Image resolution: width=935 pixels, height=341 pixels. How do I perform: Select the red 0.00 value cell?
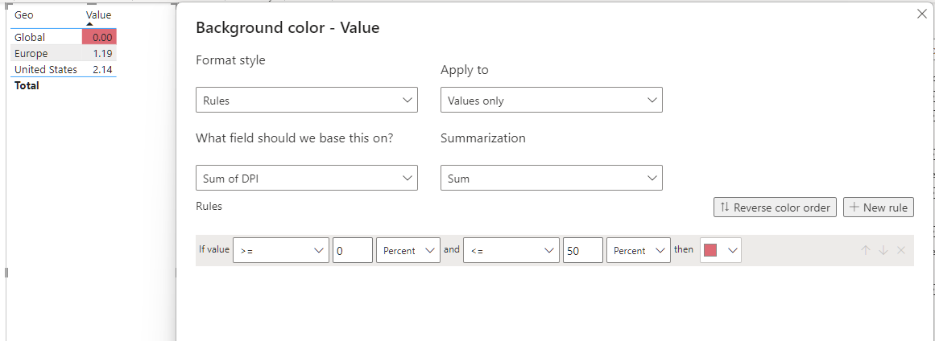point(99,37)
